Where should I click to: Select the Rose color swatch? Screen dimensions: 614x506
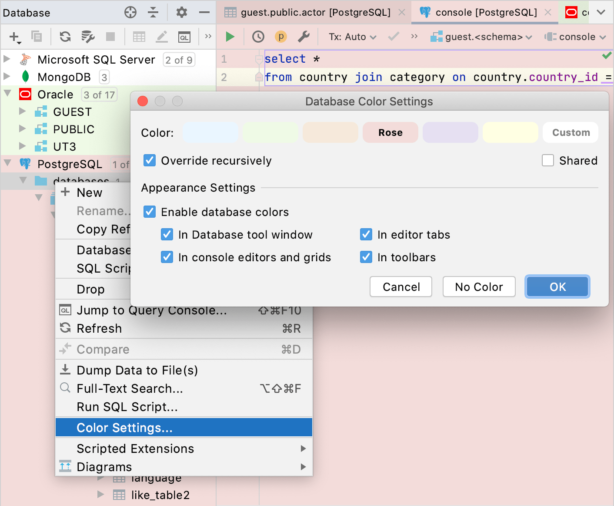click(x=390, y=132)
